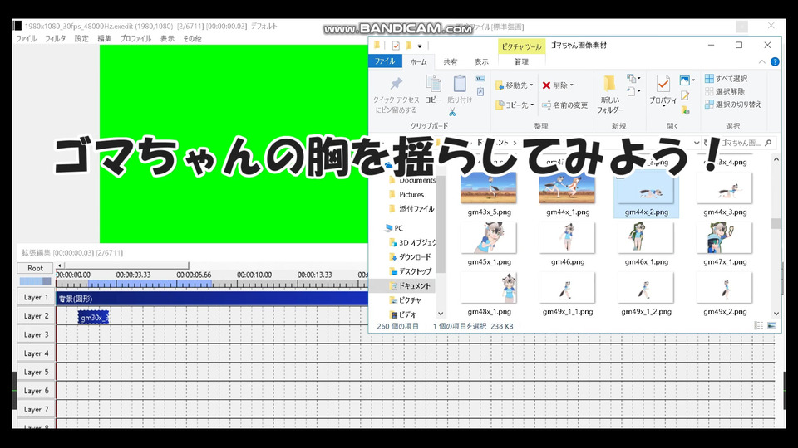
Task: Select the gm30x clip on Layer 2
Action: (93, 318)
